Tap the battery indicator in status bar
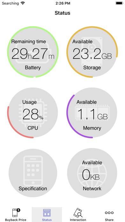Viewport: 125px width, 222px height. coord(119,3)
